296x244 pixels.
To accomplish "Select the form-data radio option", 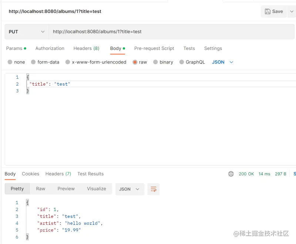I will tap(45, 62).
